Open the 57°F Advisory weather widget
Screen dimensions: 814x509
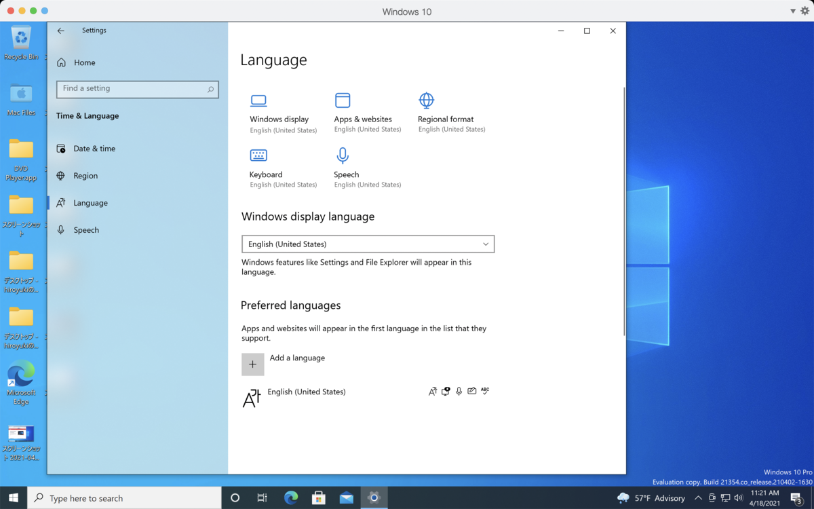[651, 498]
